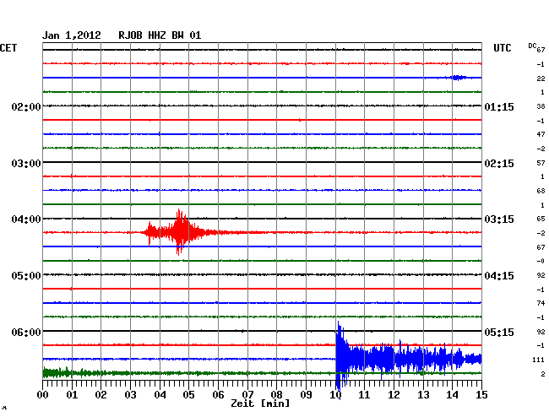Viewport: 549px width, 417px height.
Task: Click the last DC offset value "2"
Action: tap(543, 374)
